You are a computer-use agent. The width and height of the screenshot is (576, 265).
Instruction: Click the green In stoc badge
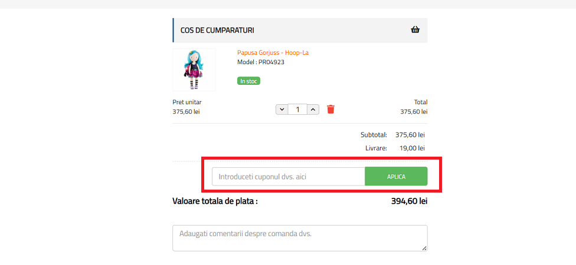pos(248,81)
